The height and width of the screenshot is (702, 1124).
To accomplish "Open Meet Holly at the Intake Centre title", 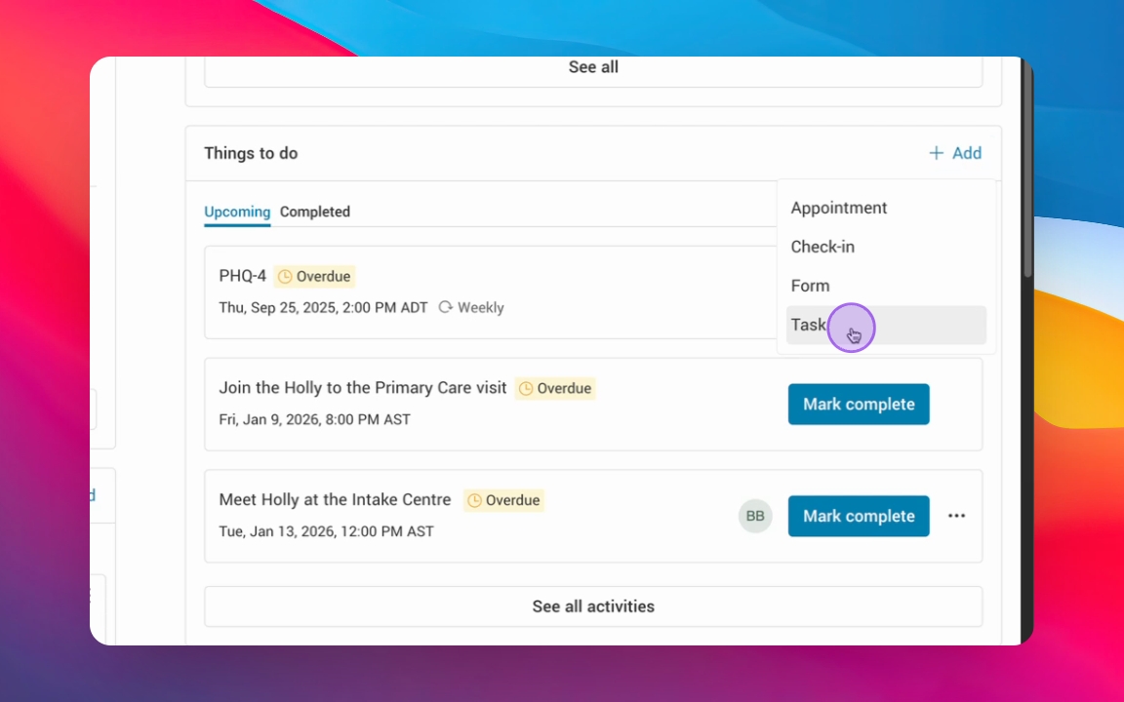I will point(335,499).
